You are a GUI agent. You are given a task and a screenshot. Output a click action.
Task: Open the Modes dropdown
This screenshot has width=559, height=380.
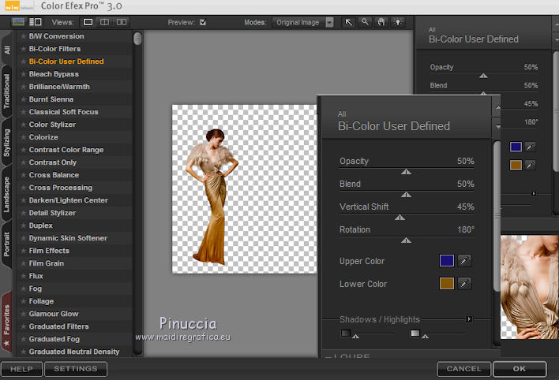329,22
